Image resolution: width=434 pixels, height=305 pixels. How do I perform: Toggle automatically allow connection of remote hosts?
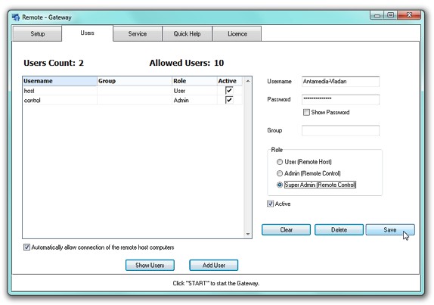pyautogui.click(x=26, y=247)
